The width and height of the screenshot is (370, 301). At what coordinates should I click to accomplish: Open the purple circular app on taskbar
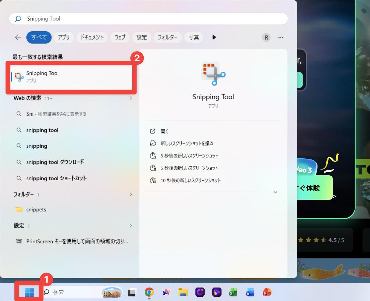pos(200,292)
